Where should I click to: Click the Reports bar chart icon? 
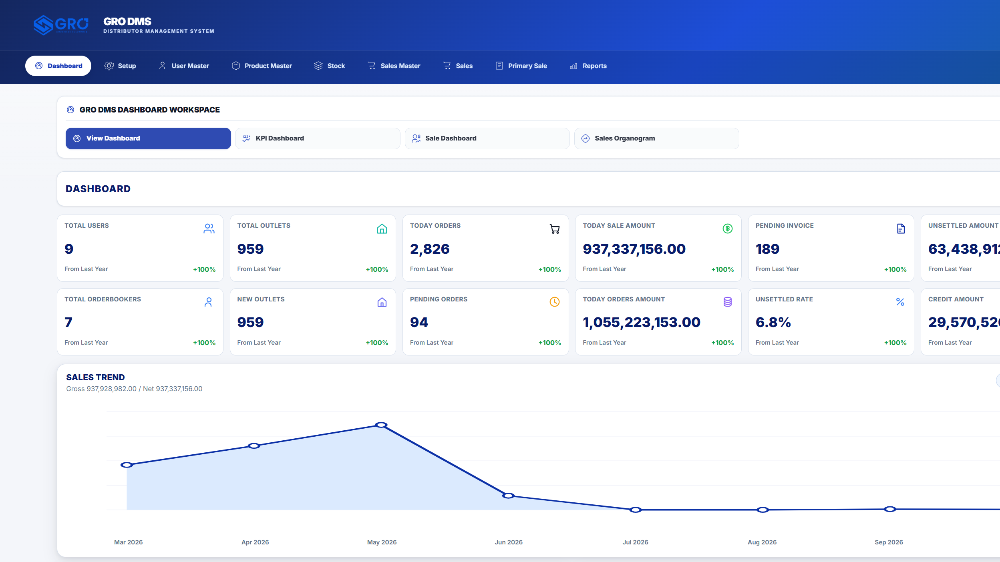(573, 66)
